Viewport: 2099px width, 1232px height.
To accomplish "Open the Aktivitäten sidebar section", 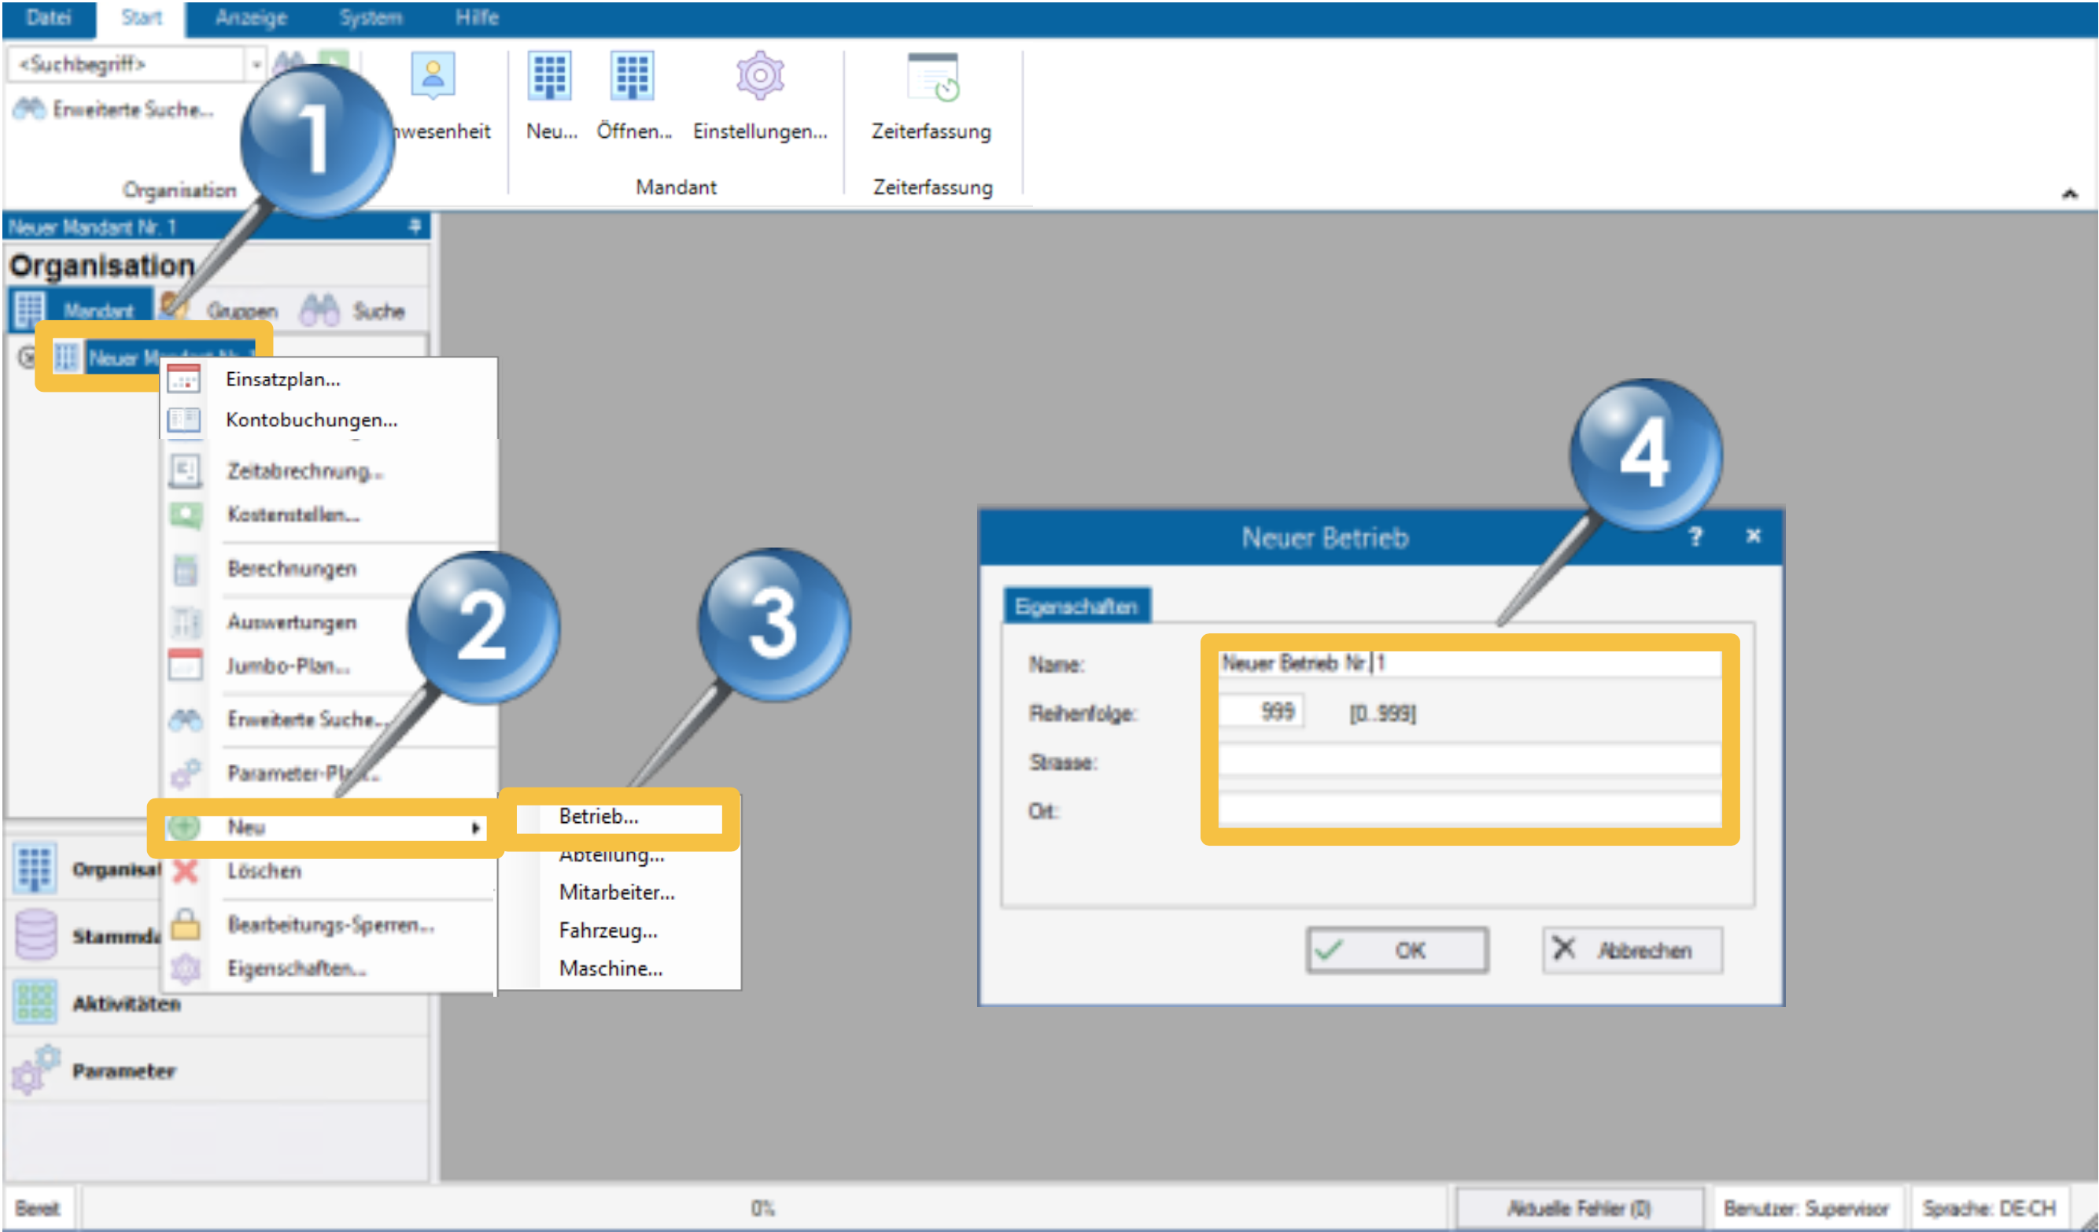I will click(125, 1003).
